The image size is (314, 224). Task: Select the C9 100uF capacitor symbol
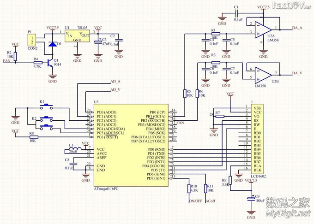(251, 198)
